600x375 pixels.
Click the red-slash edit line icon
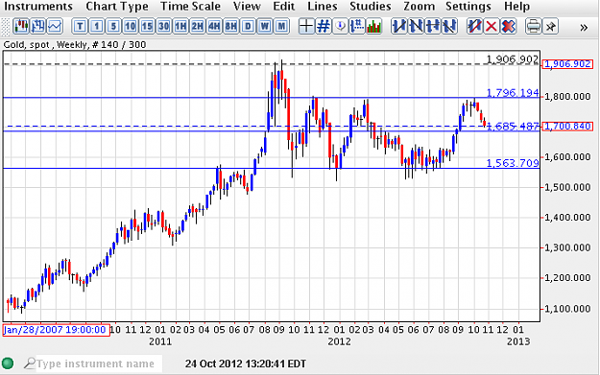tap(474, 27)
